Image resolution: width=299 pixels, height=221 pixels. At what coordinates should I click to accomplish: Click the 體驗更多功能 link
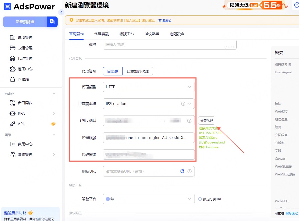(15, 213)
